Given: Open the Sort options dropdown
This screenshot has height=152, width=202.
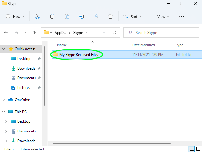Looking at the screenshot, I should 133,16.
